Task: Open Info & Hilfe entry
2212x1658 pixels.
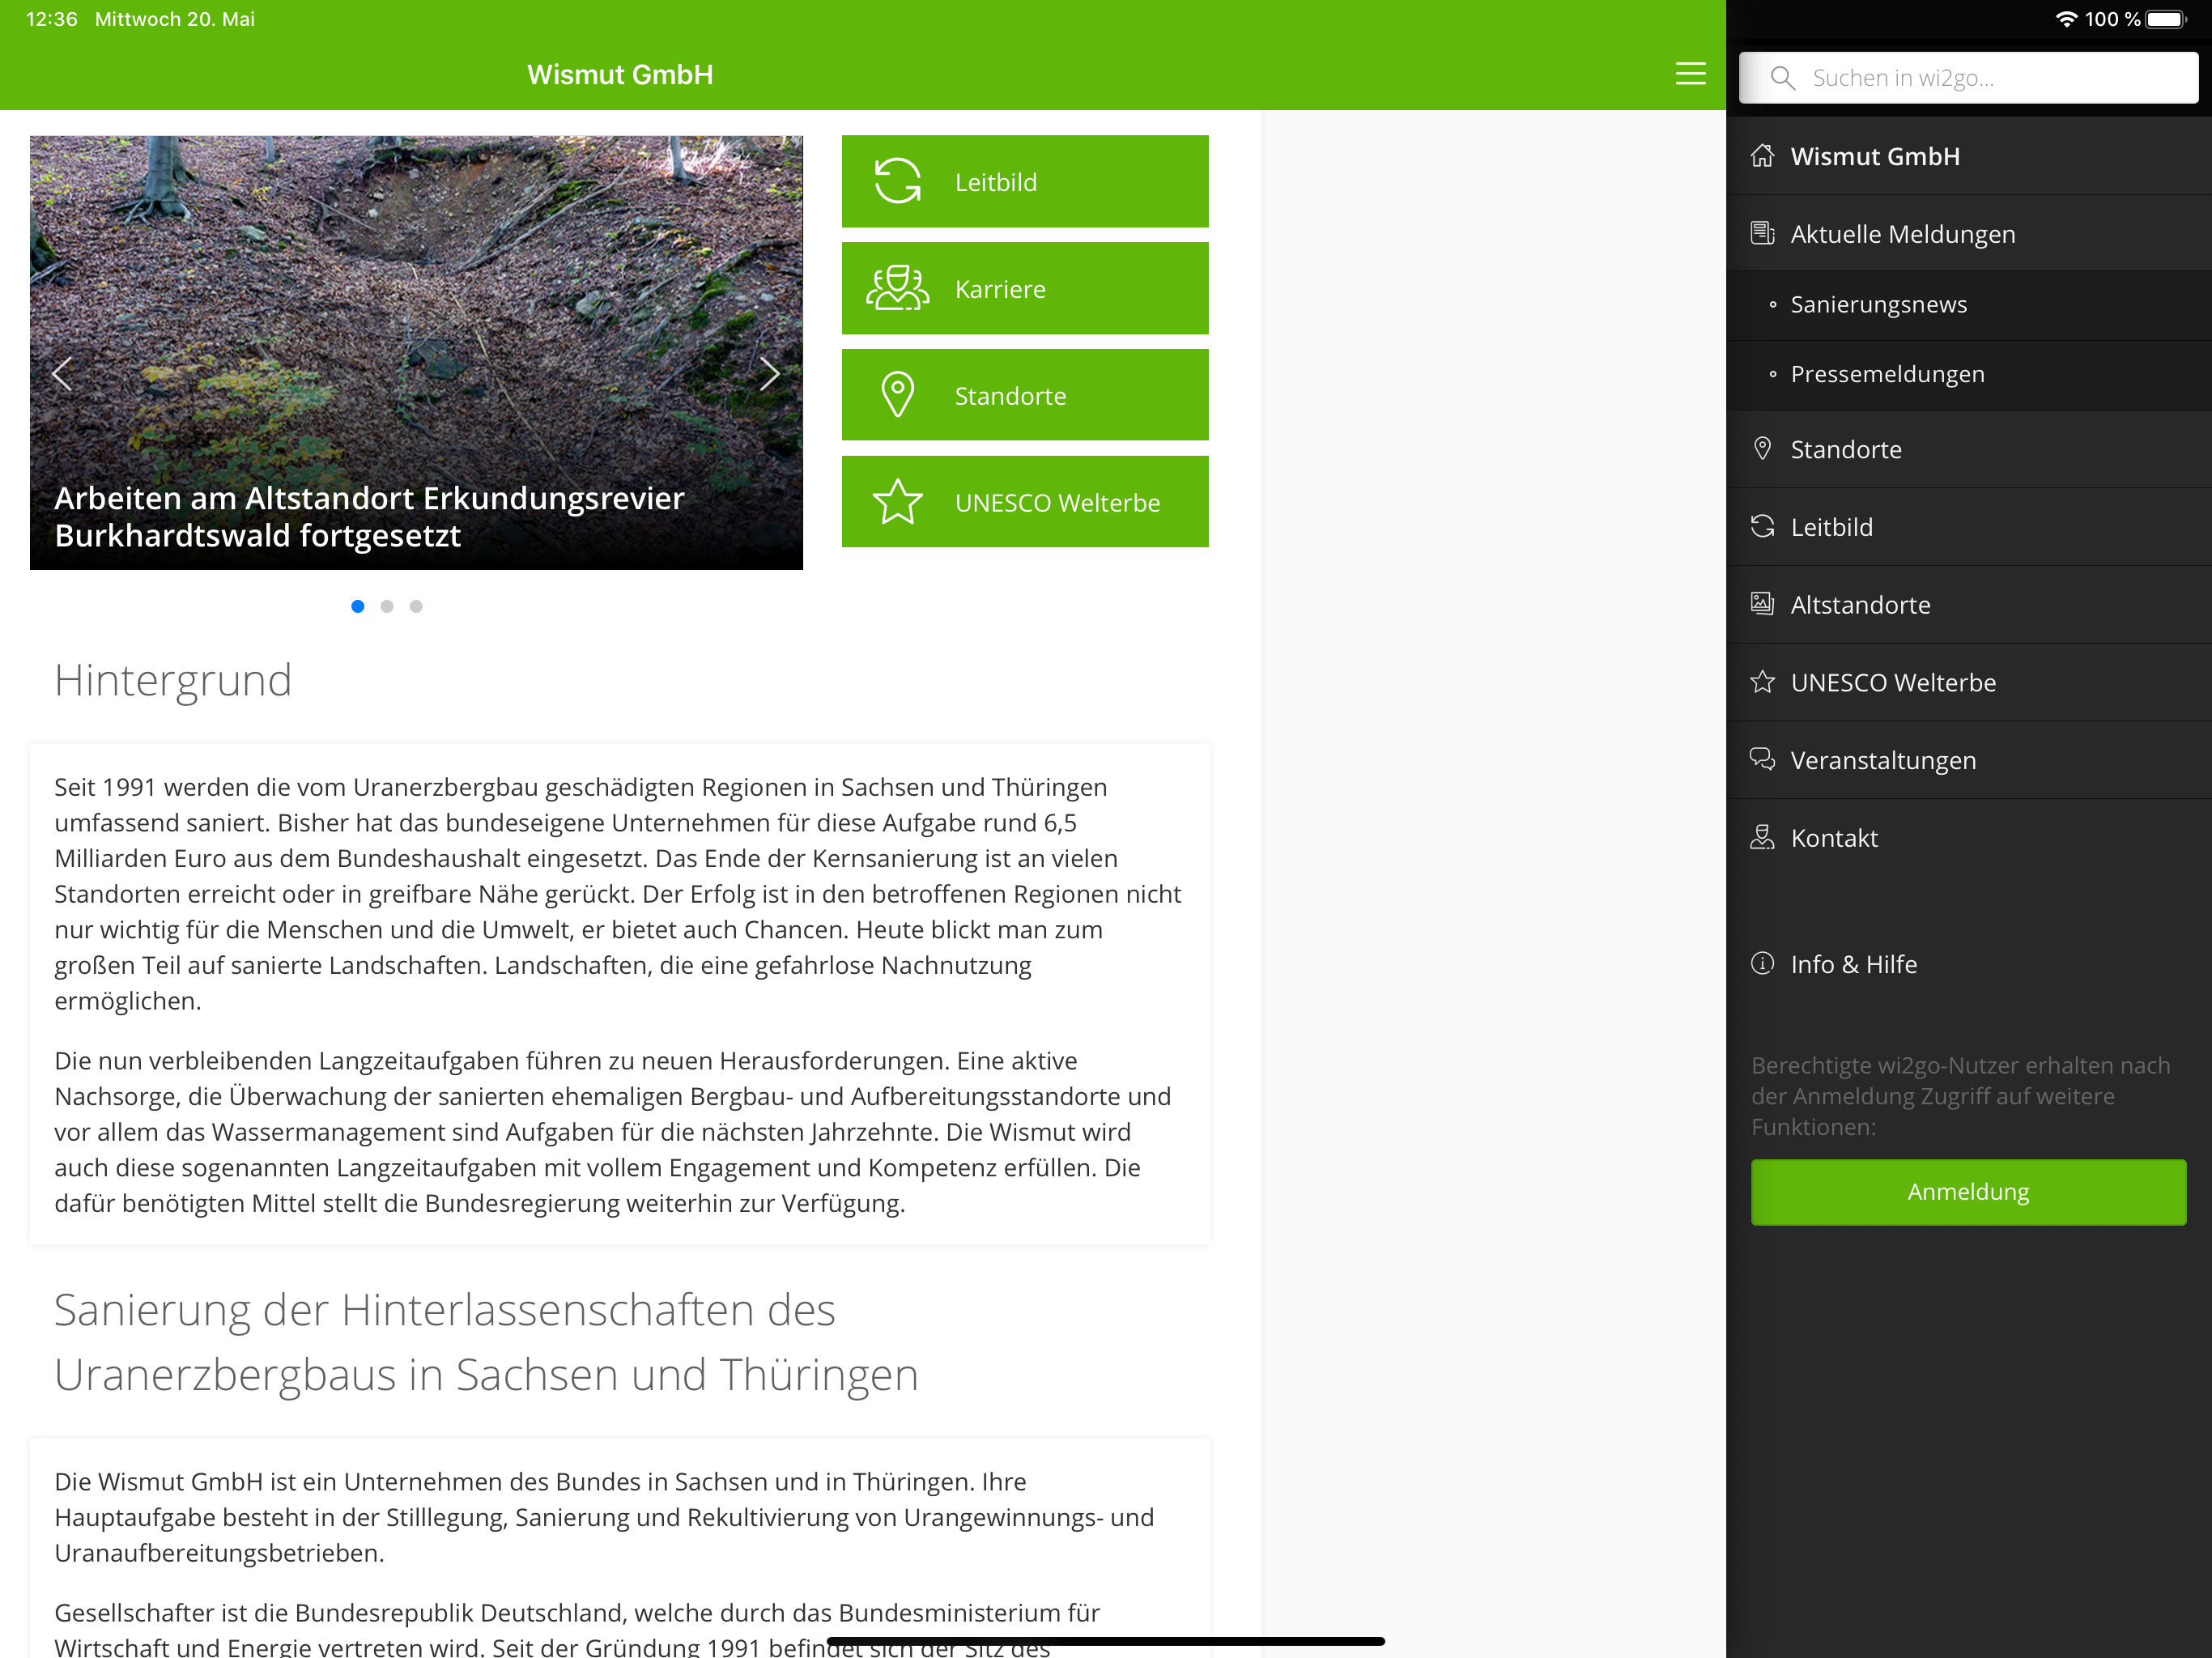Action: coord(1968,963)
